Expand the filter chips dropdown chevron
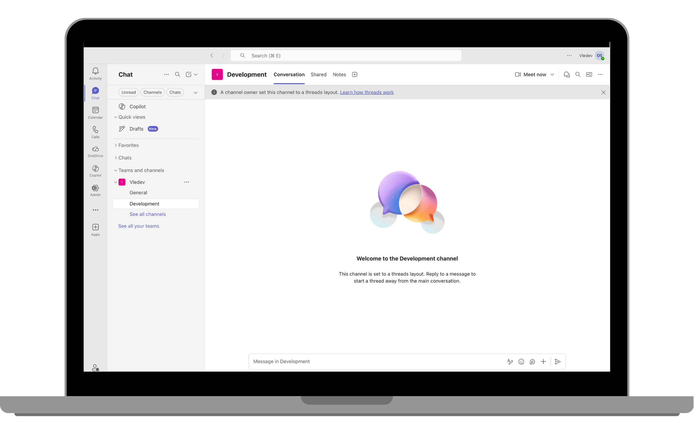 196,93
